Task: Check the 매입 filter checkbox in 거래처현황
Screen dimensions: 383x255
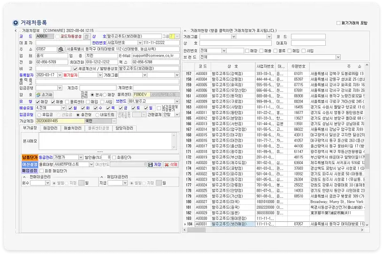Action: (290, 51)
